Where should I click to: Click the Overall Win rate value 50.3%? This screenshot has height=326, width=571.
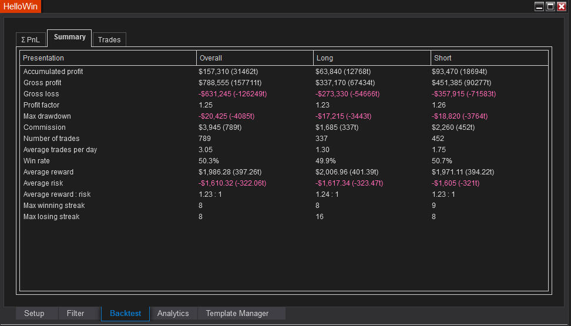(x=209, y=161)
